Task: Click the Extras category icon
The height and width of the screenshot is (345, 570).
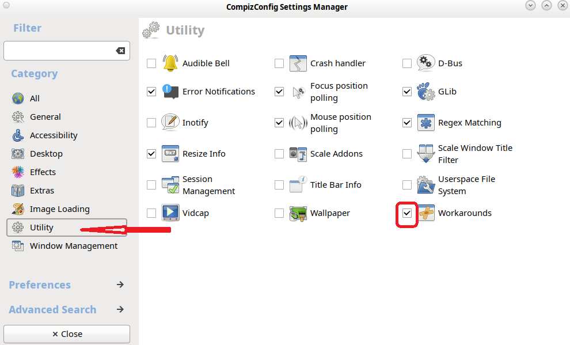Action: 18,191
